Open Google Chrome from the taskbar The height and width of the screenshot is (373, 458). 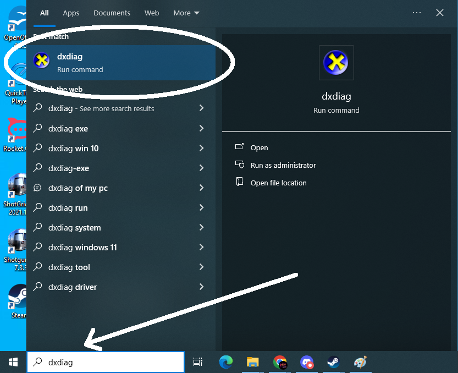(280, 362)
